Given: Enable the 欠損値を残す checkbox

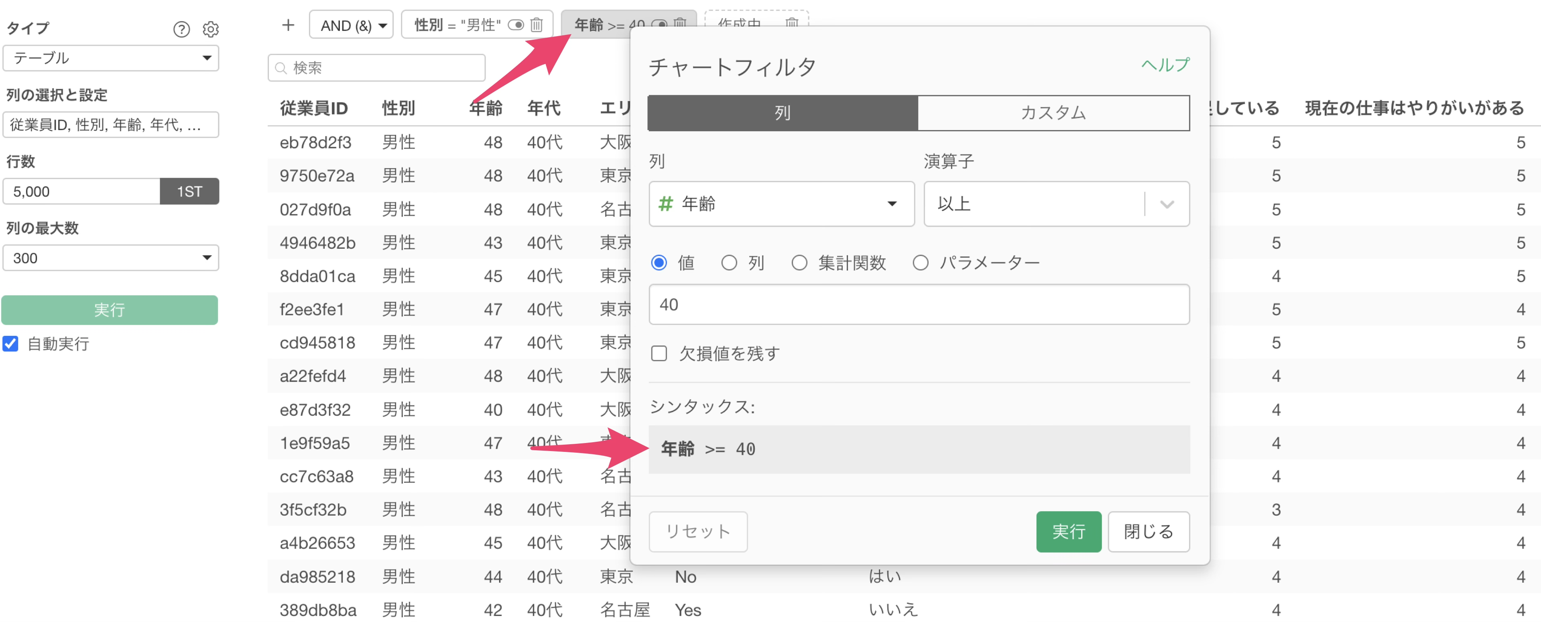Looking at the screenshot, I should 659,354.
